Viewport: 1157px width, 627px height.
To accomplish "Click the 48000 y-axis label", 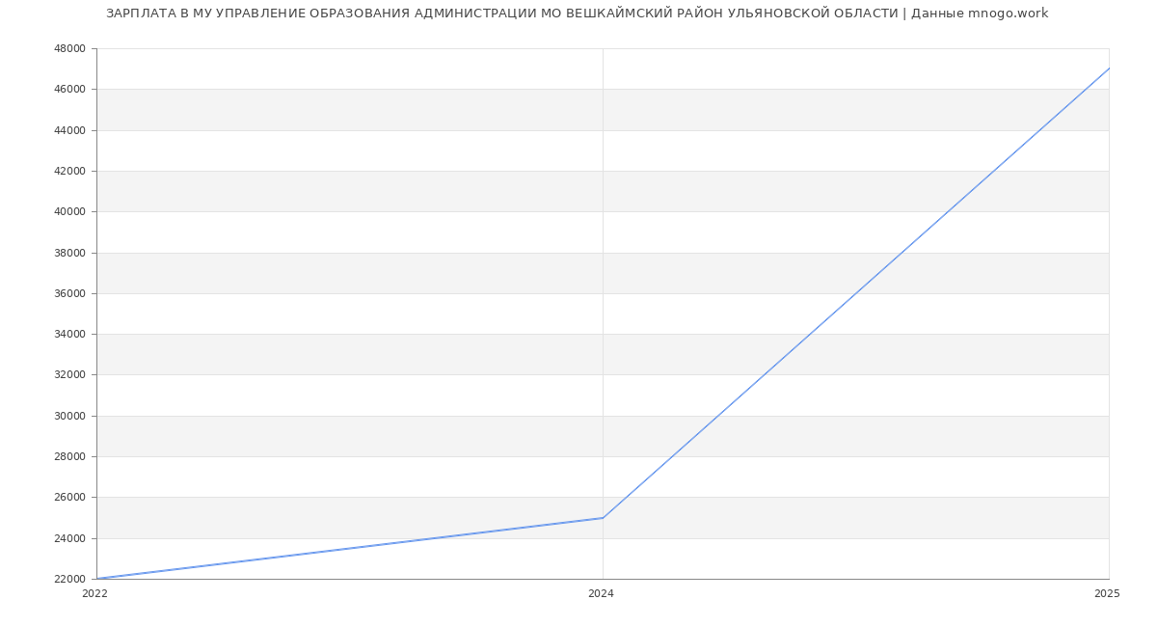I will (70, 49).
